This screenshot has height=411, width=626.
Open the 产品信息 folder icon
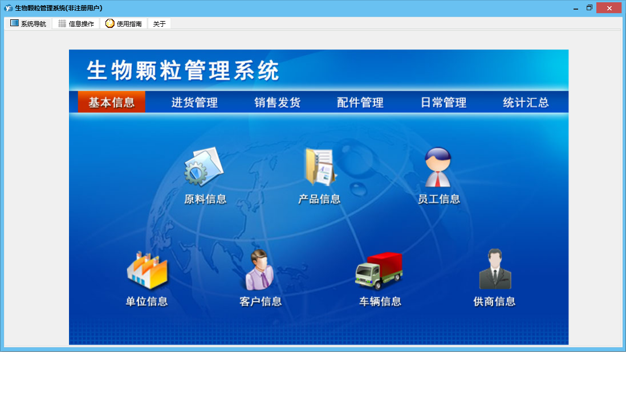pyautogui.click(x=320, y=167)
